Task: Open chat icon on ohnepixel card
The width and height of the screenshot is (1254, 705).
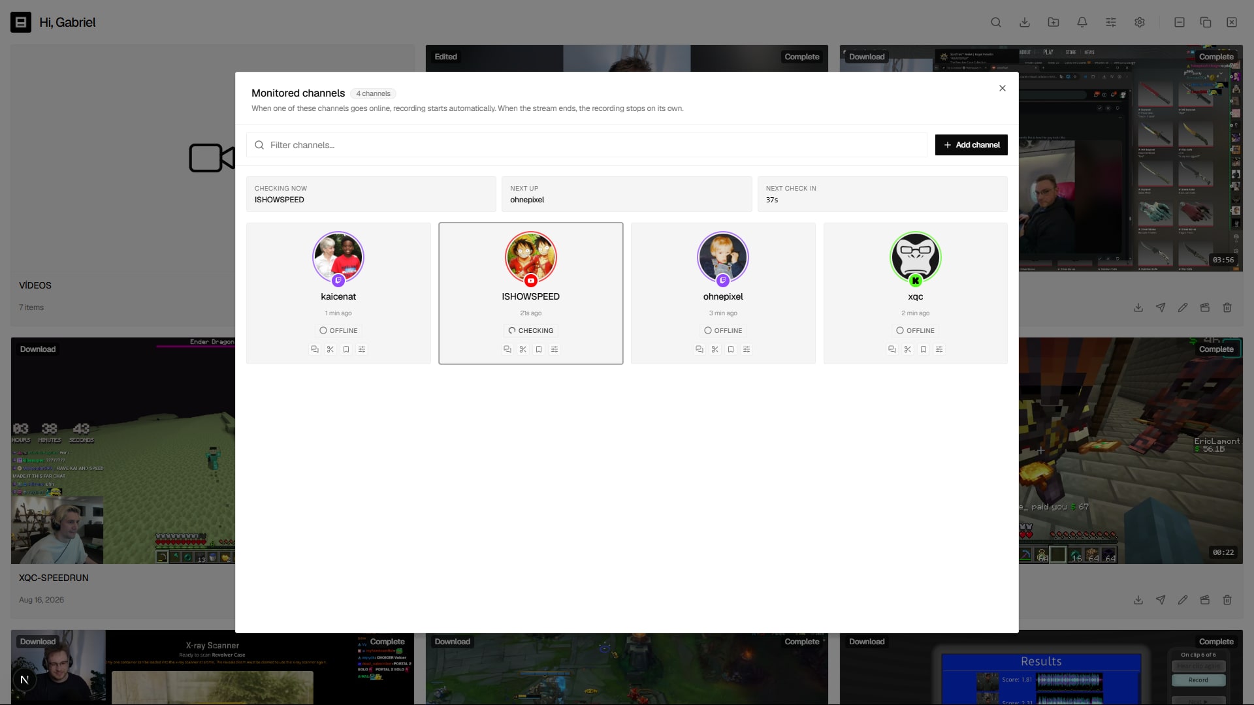Action: [x=699, y=349]
